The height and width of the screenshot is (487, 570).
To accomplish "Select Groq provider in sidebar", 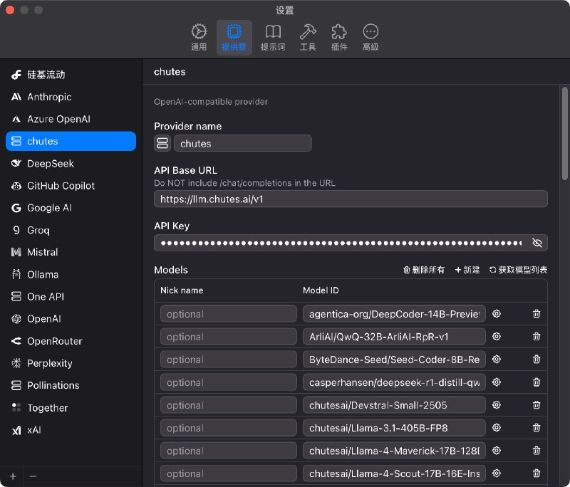I will click(71, 230).
